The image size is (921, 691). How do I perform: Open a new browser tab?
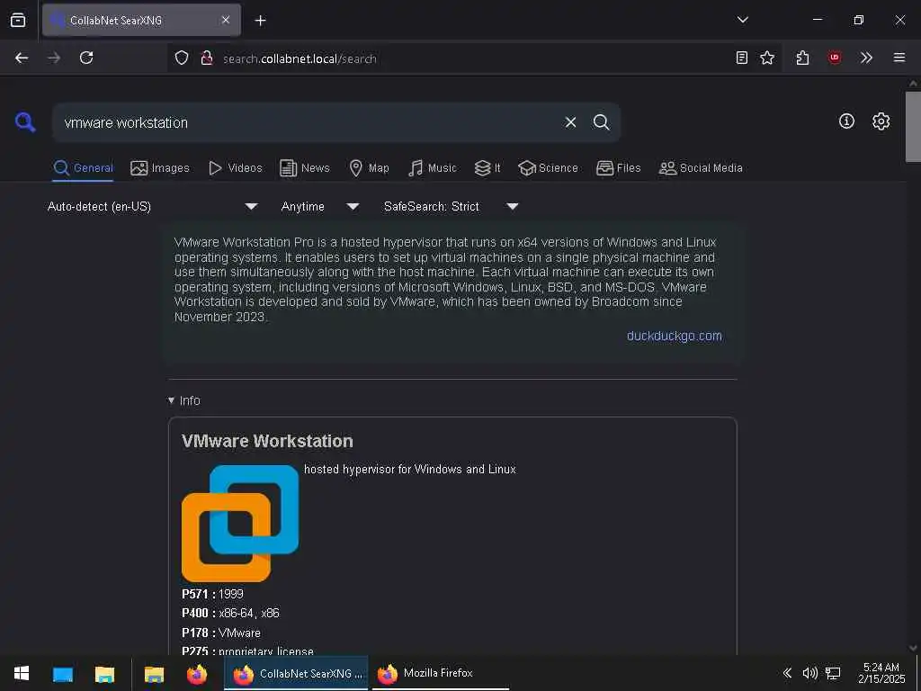[x=260, y=21]
